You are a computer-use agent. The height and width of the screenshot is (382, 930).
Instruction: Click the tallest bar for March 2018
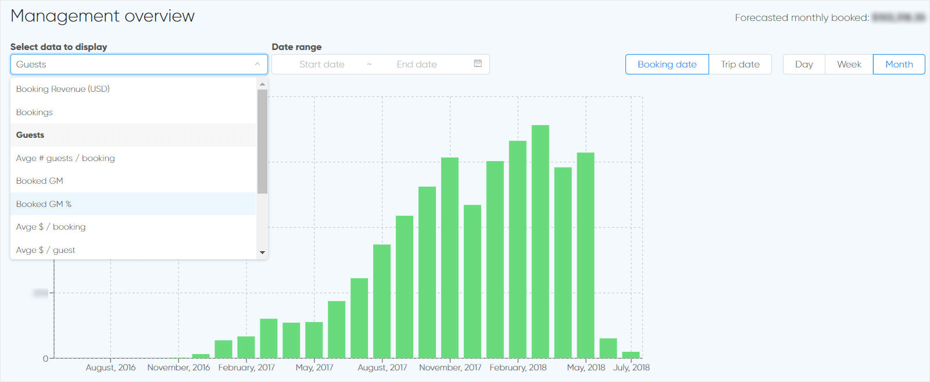[x=540, y=241]
